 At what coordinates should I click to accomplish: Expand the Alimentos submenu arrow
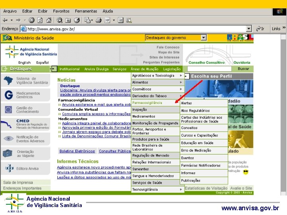click(x=181, y=82)
